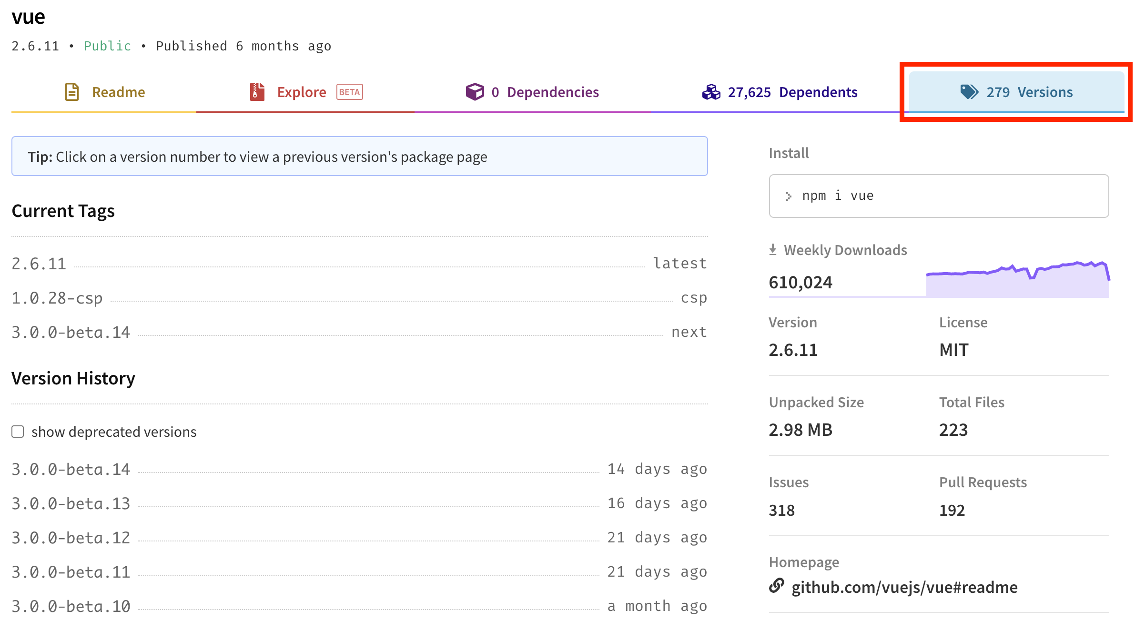The image size is (1135, 629).
Task: Click the Total Files value 223
Action: click(953, 430)
